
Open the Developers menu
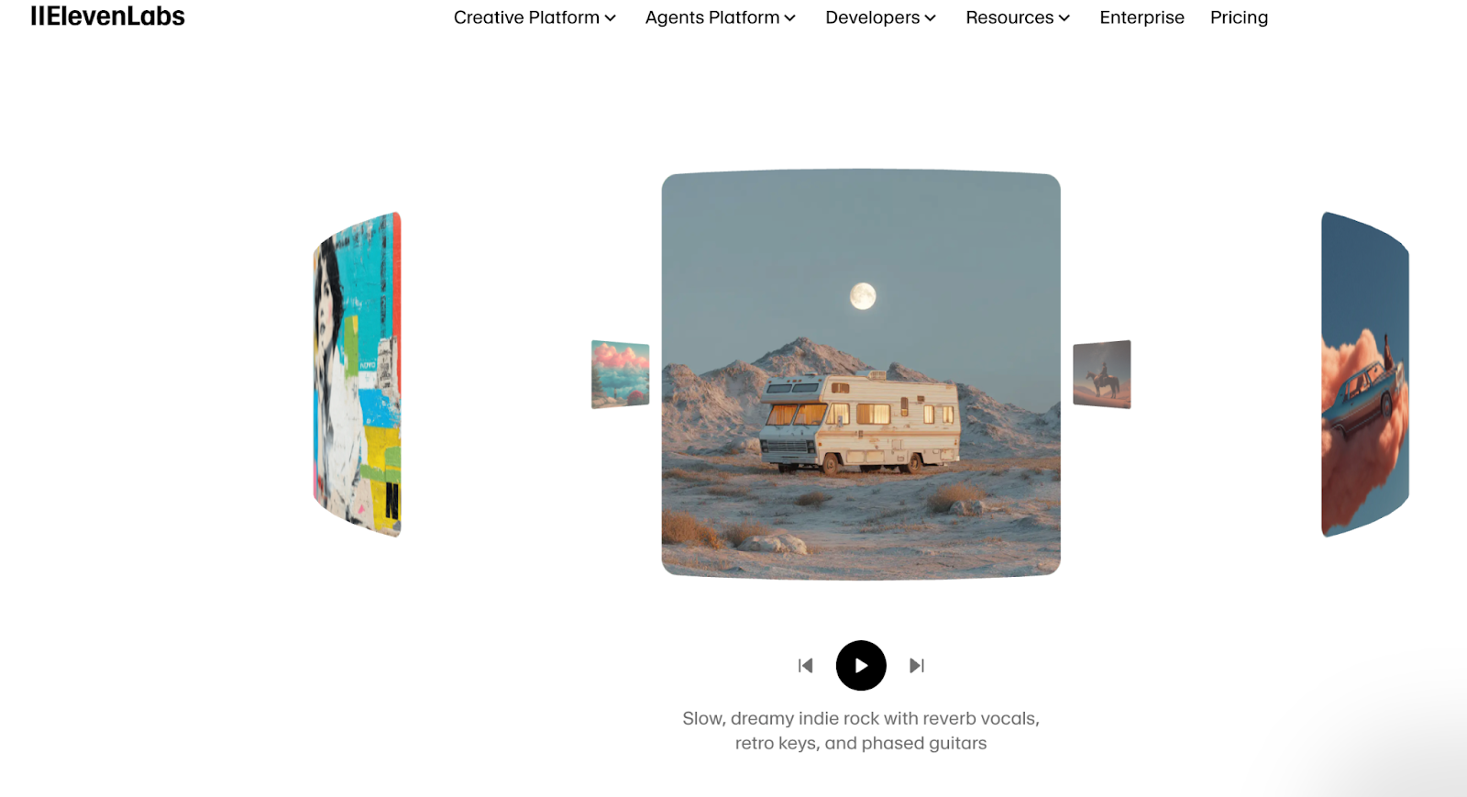pos(872,17)
